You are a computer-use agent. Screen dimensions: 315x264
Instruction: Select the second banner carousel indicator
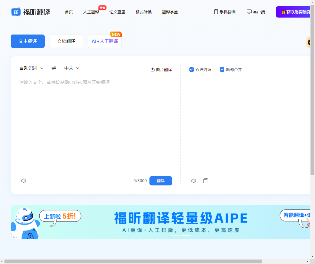pos(186,235)
